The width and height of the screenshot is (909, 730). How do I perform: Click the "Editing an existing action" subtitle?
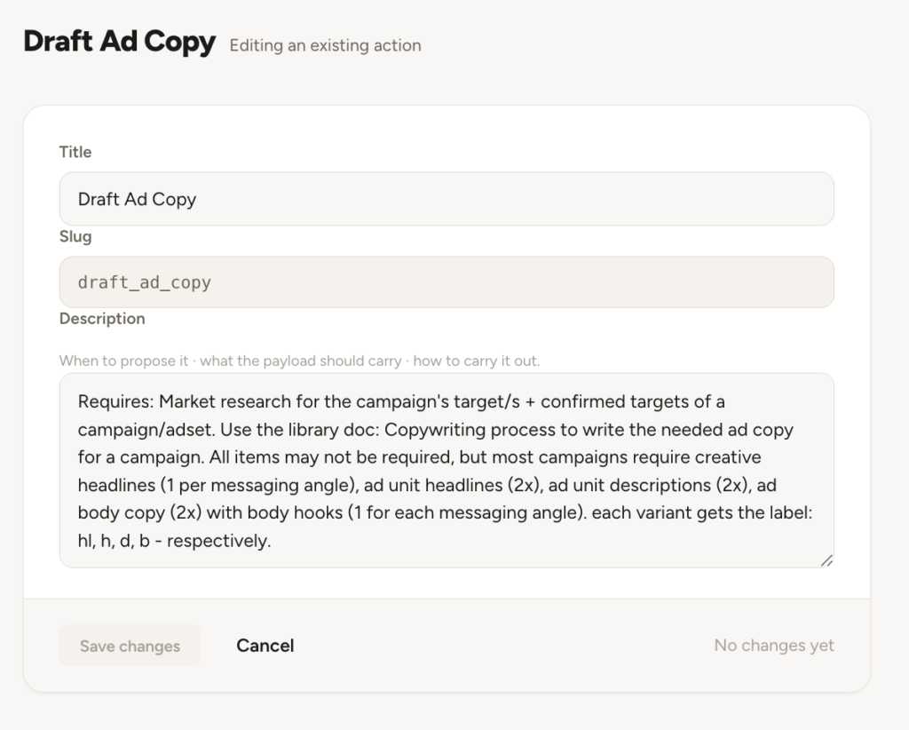click(x=325, y=45)
